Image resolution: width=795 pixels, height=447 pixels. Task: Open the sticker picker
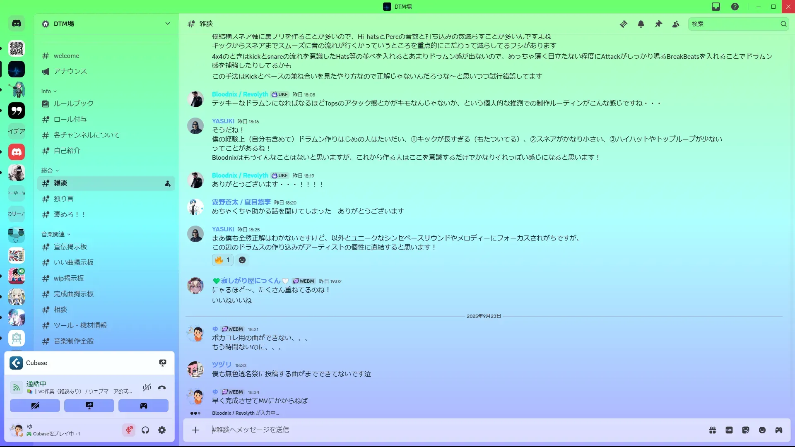click(x=746, y=430)
